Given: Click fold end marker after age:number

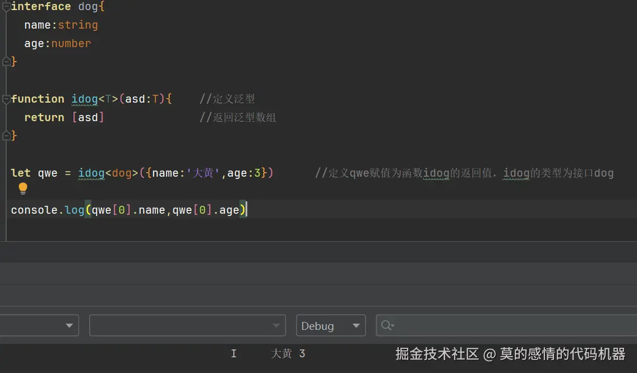Looking at the screenshot, I should point(6,62).
